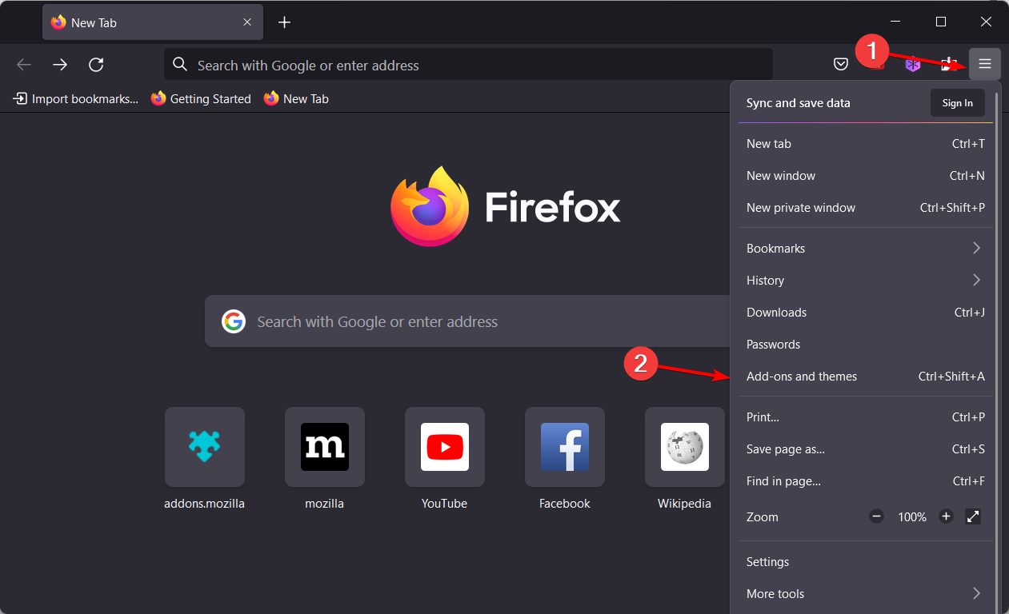This screenshot has height=614, width=1009.
Task: Click the Sign In button
Action: (958, 103)
